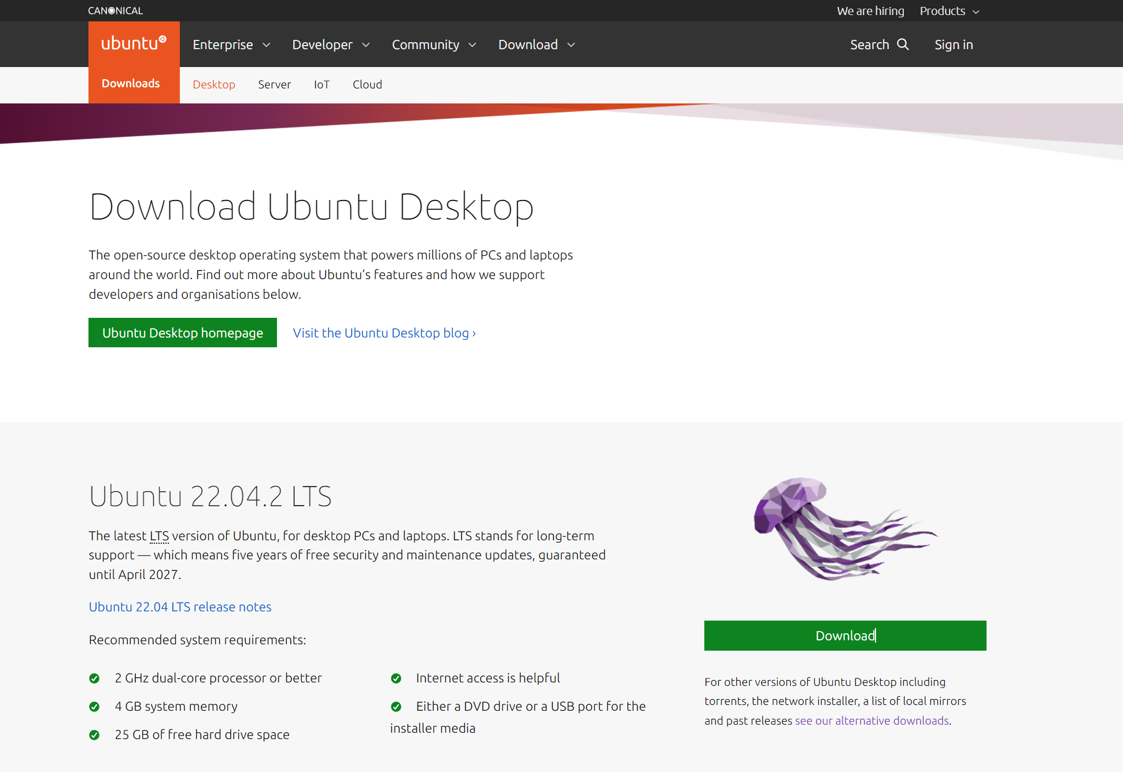The width and height of the screenshot is (1123, 772).
Task: Click the '25 GB of free hard drive' checkmark
Action: (94, 735)
